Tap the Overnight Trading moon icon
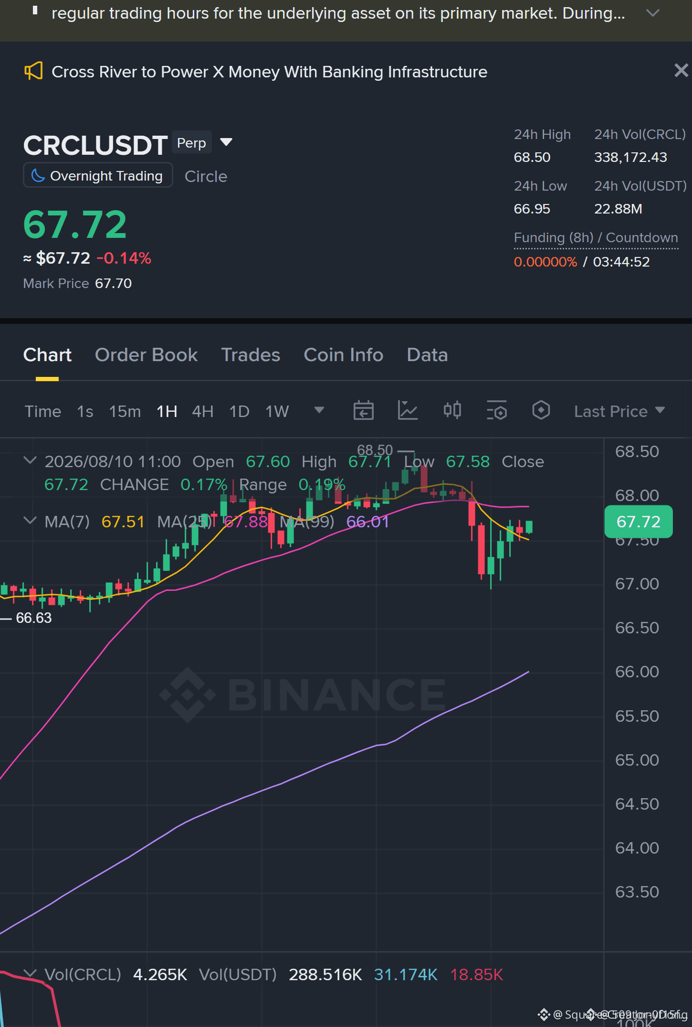This screenshot has width=692, height=1027. tap(38, 175)
